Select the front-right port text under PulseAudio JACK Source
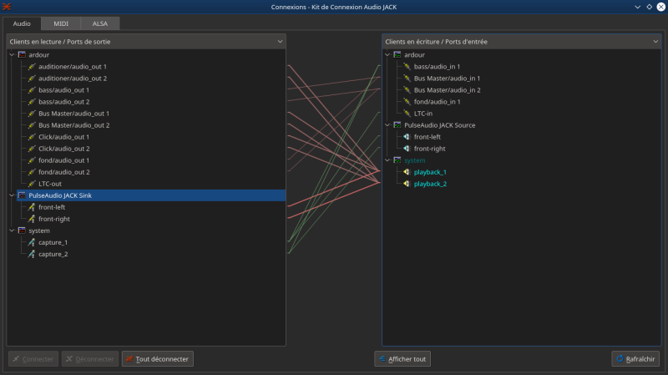The width and height of the screenshot is (668, 375). 429,149
